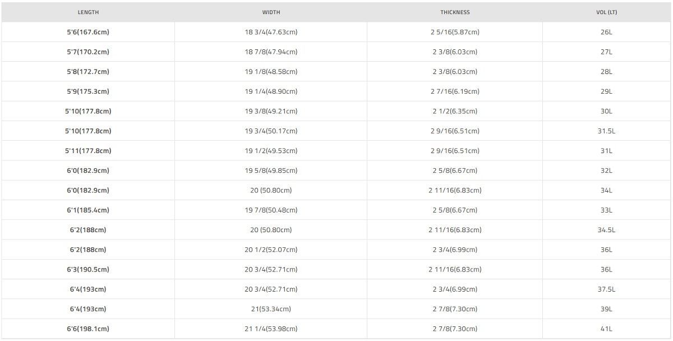673x341 pixels.
Task: Click the 5'9(175.3cm) length cell
Action: [x=88, y=91]
